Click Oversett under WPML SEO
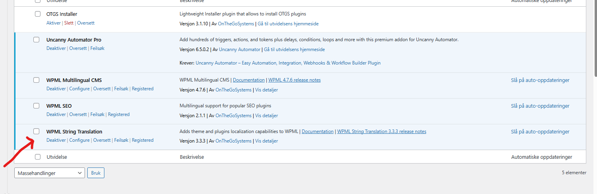Viewport: 597px width, 194px height. coord(78,114)
